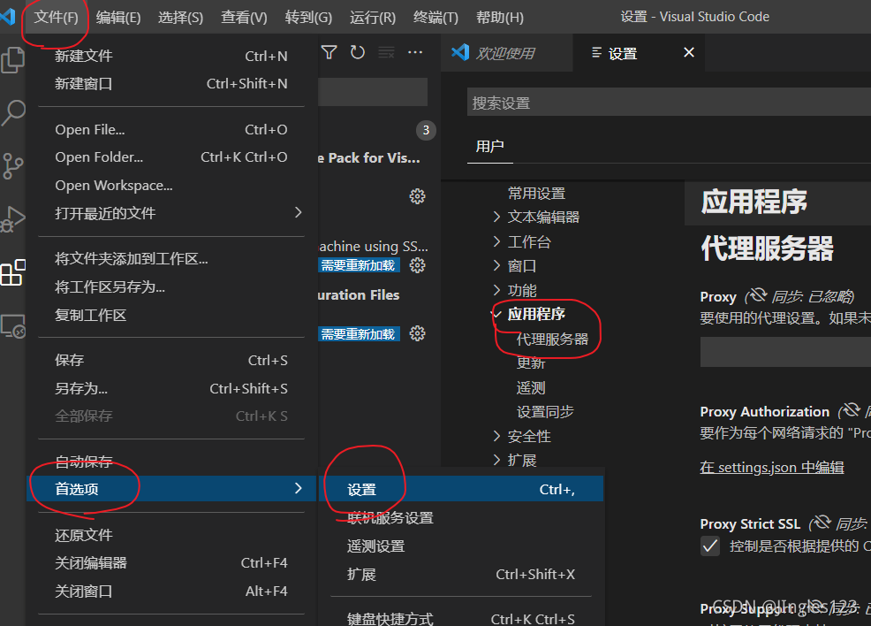Click the second 需要重新加载 button
Image resolution: width=871 pixels, height=626 pixels.
tap(359, 333)
